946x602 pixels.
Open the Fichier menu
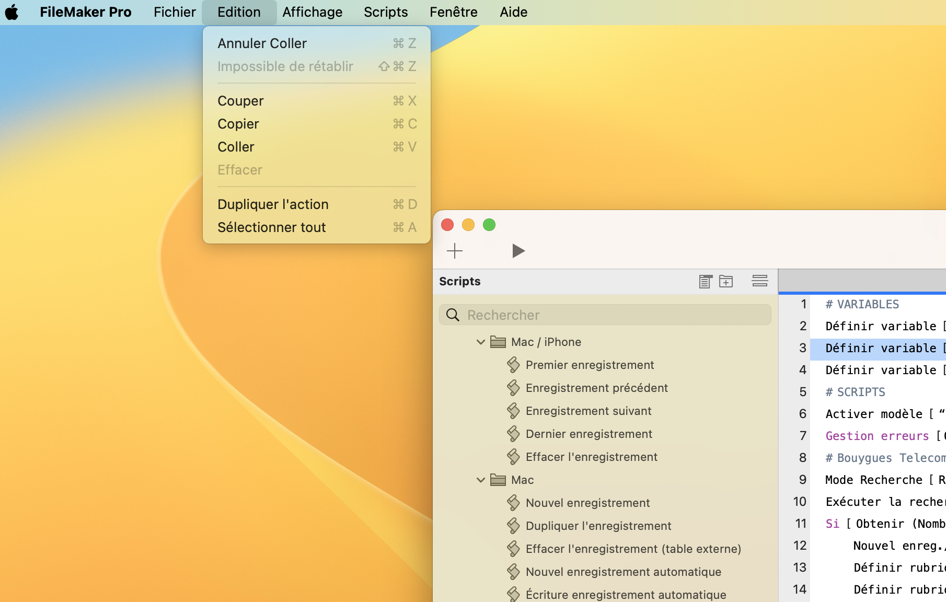(175, 12)
